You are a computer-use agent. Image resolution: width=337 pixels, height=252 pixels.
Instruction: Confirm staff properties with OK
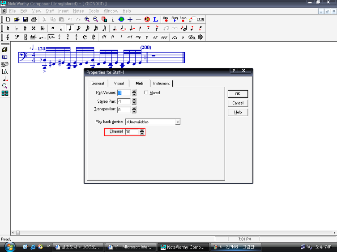click(x=238, y=94)
